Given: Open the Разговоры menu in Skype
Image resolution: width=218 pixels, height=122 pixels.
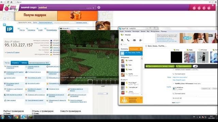Looking at the screenshot, I should coord(136,32).
